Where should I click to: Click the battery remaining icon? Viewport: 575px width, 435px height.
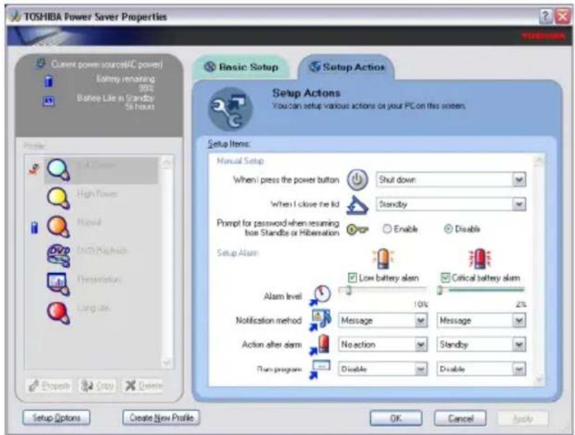coord(49,81)
